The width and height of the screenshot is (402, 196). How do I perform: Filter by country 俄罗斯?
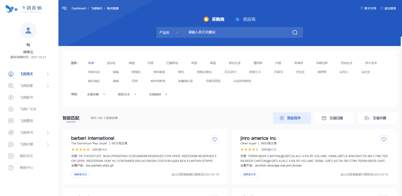(322, 72)
